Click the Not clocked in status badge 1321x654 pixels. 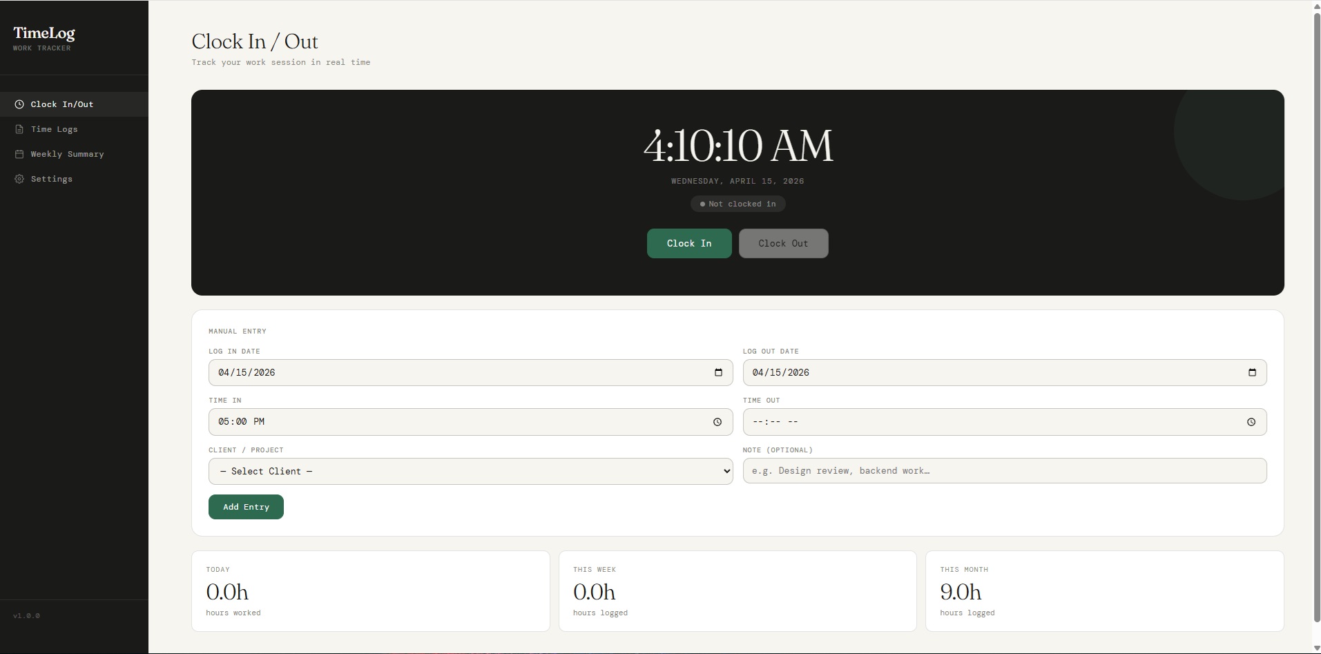pyautogui.click(x=737, y=204)
